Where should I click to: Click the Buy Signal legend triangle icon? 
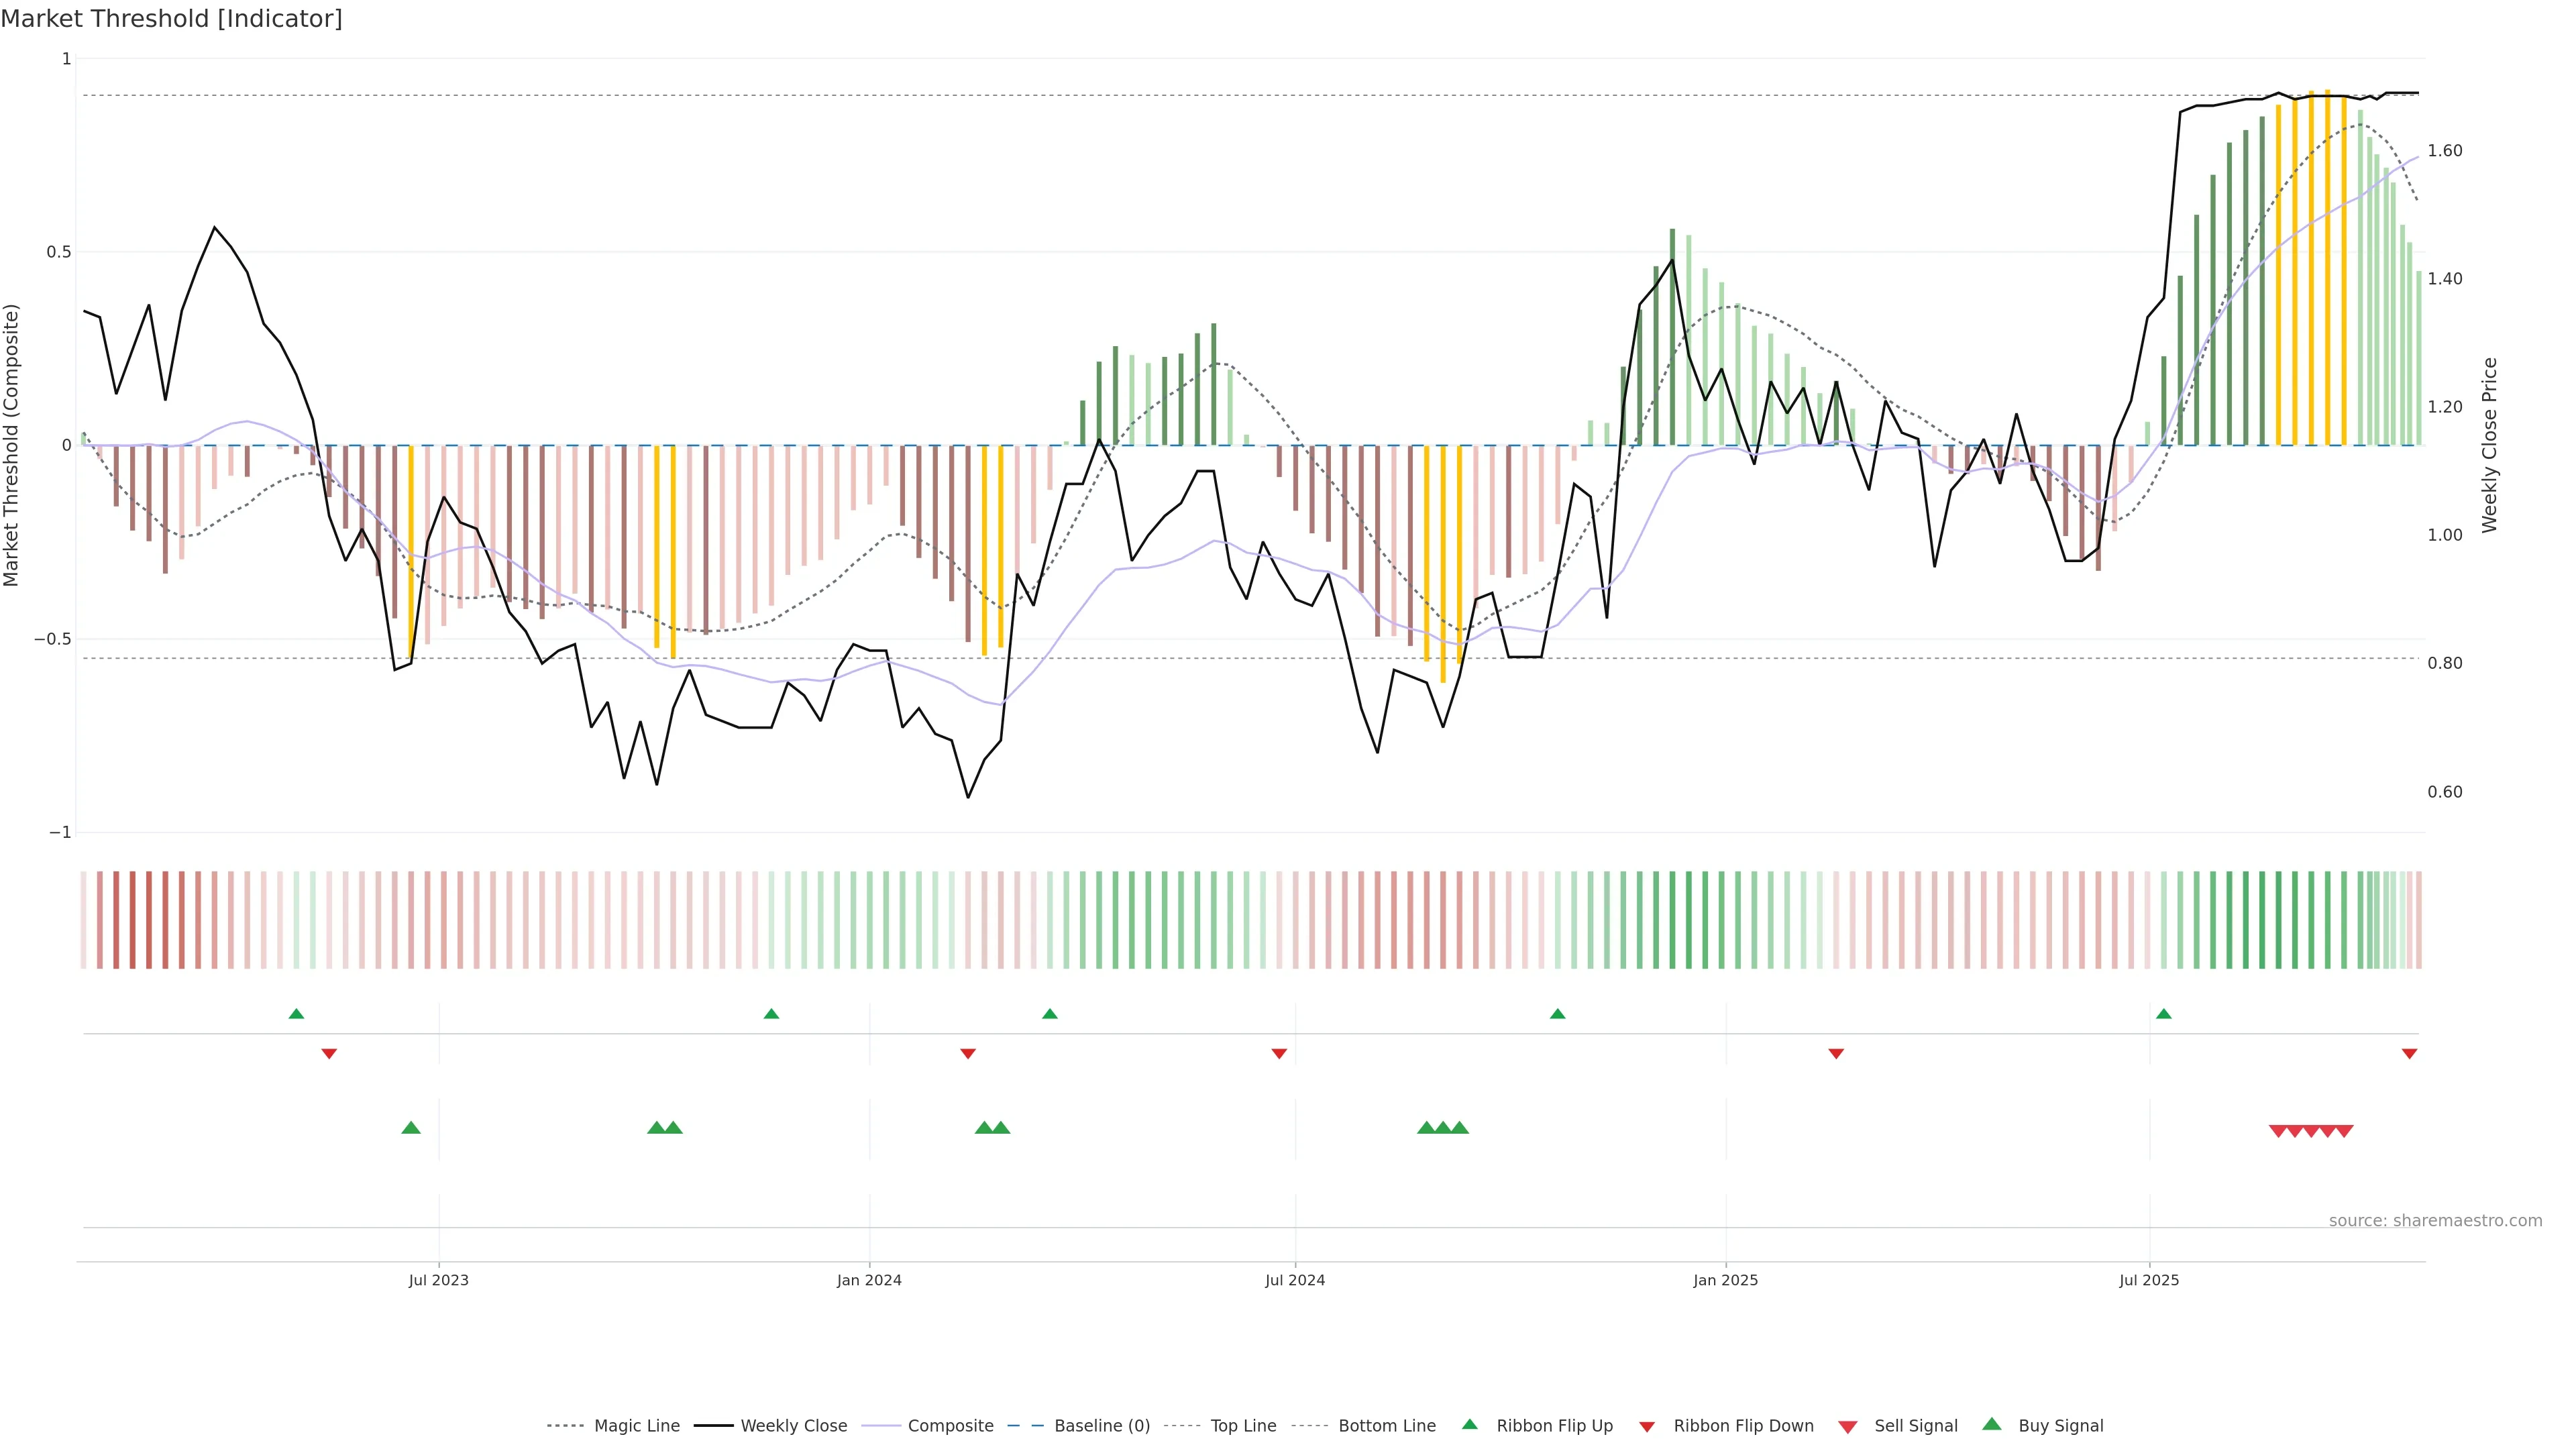(x=1992, y=1424)
